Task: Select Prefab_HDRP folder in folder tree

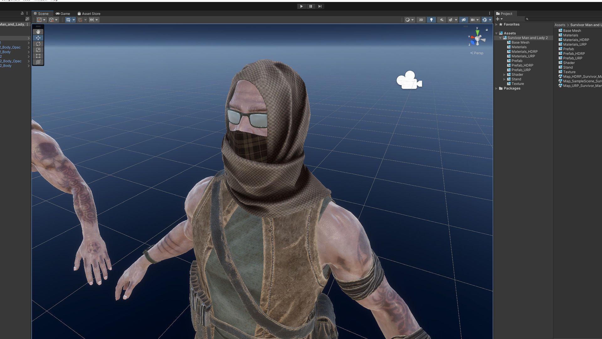Action: [x=520, y=65]
